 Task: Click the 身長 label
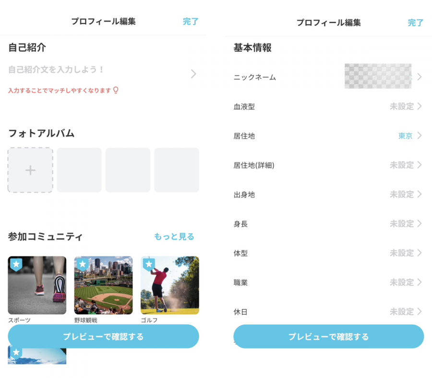pyautogui.click(x=240, y=224)
